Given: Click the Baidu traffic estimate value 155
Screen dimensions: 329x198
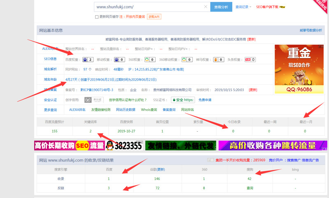Looking at the screenshot, I should point(54,131).
